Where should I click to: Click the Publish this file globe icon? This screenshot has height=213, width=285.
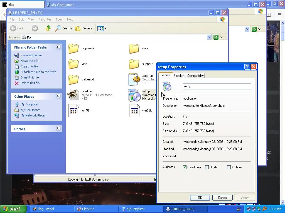[x=17, y=72]
